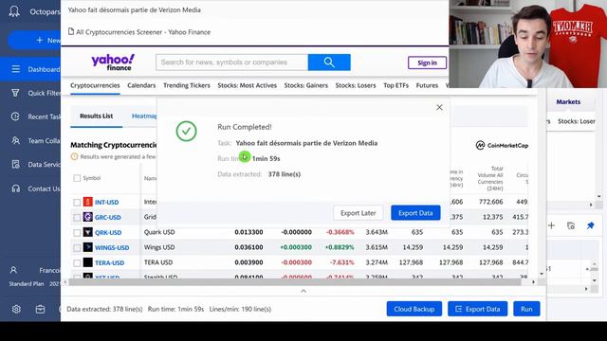Screen dimensions: 607x341
Task: Check the GRC-USD row checkbox
Action: coord(77,218)
